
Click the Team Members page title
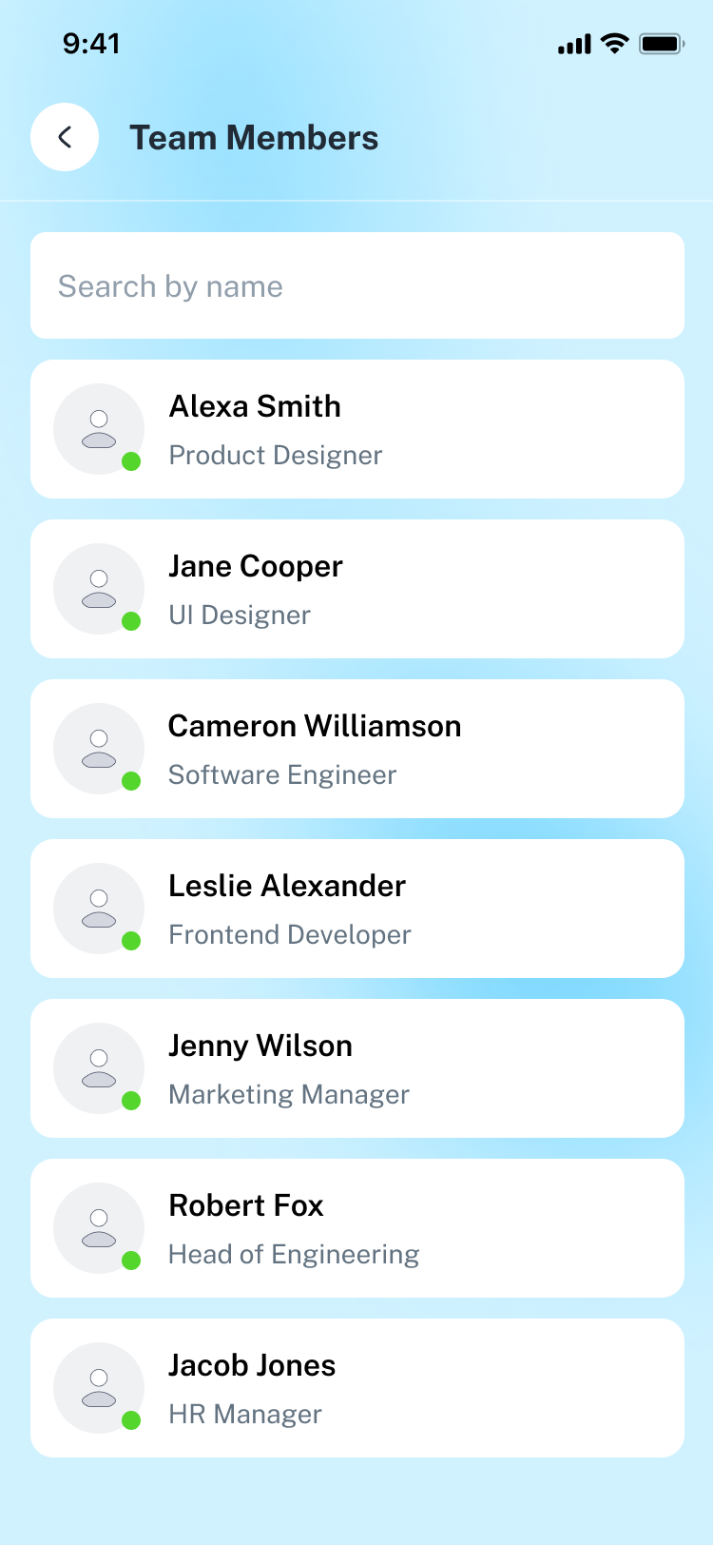[254, 138]
